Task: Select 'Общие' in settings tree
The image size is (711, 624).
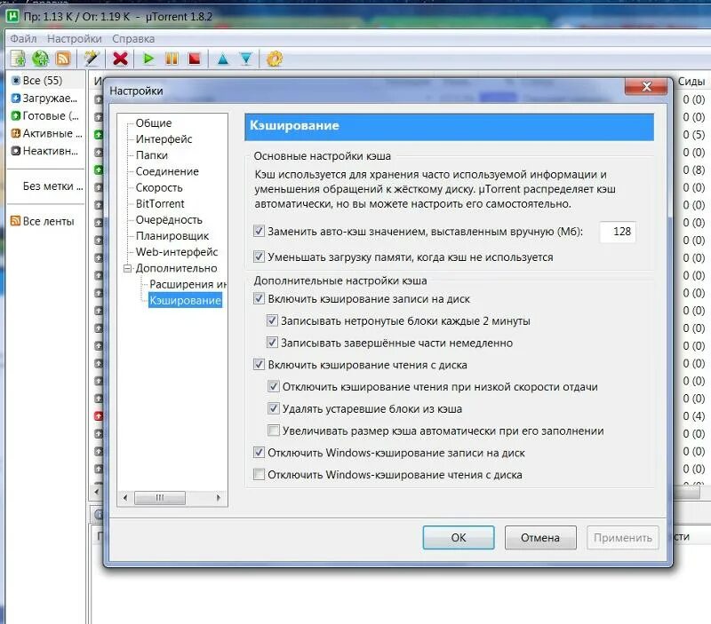Action: (x=154, y=123)
